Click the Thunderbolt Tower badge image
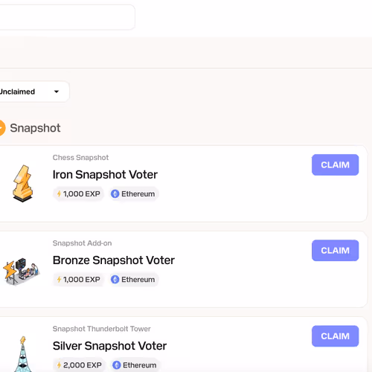The height and width of the screenshot is (372, 372). pyautogui.click(x=23, y=354)
